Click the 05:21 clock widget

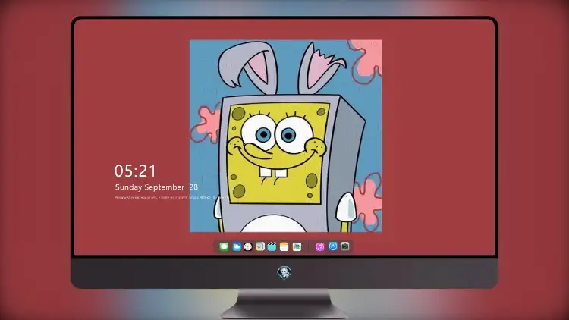(135, 171)
